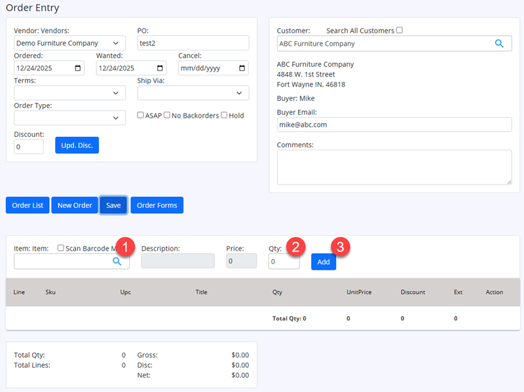
Task: Open the Terms dropdown
Action: tap(69, 93)
